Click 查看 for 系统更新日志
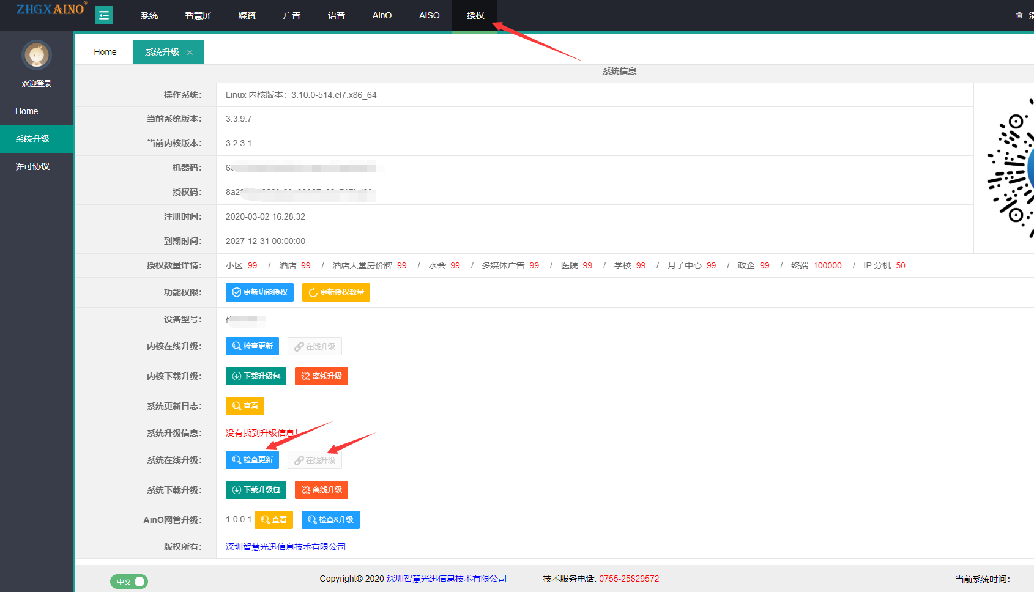The image size is (1034, 592). click(x=245, y=406)
